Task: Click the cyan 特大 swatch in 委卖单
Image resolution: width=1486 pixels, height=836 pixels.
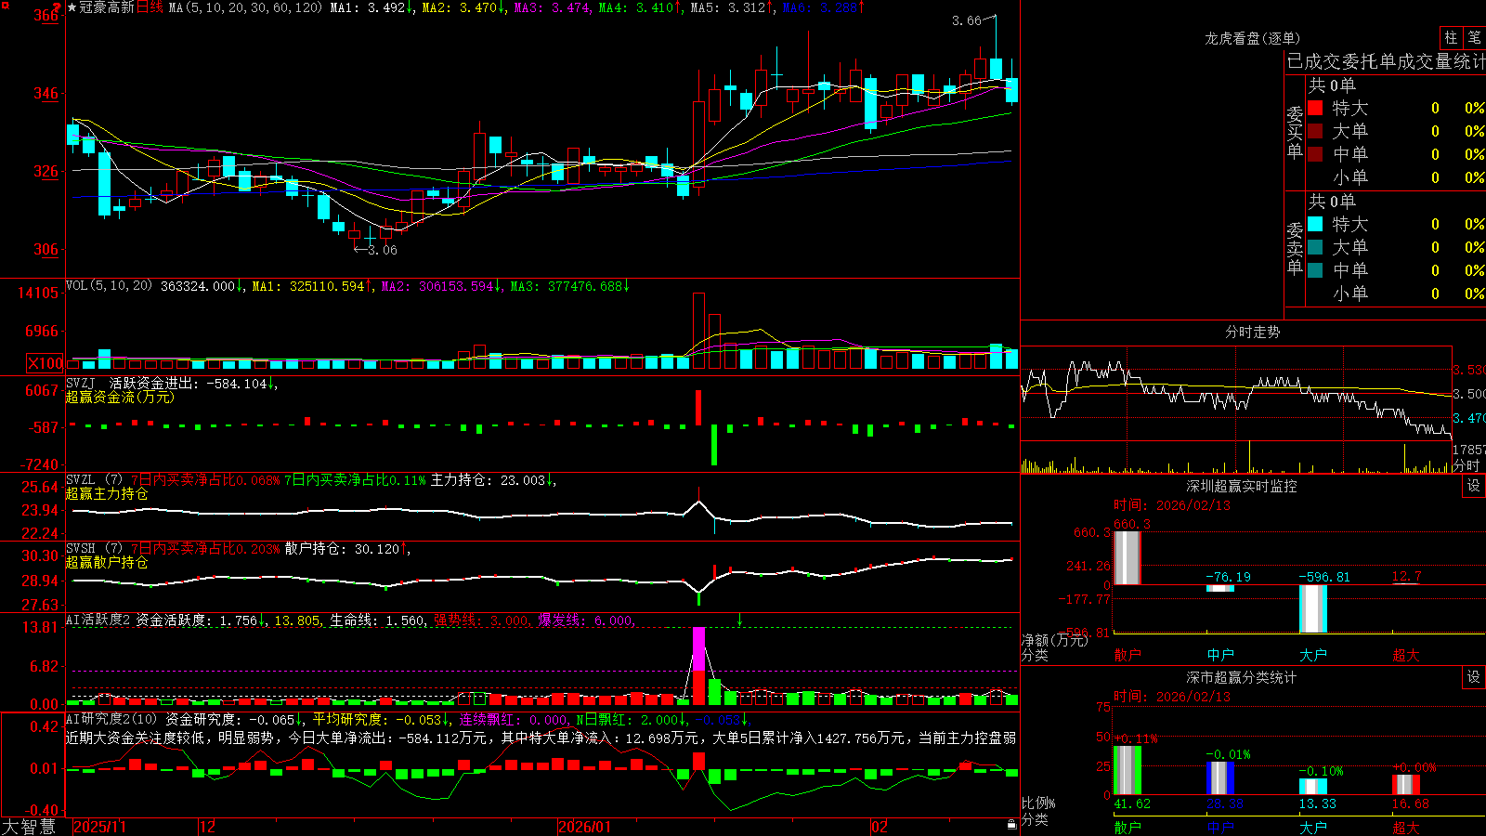Action: [1315, 224]
